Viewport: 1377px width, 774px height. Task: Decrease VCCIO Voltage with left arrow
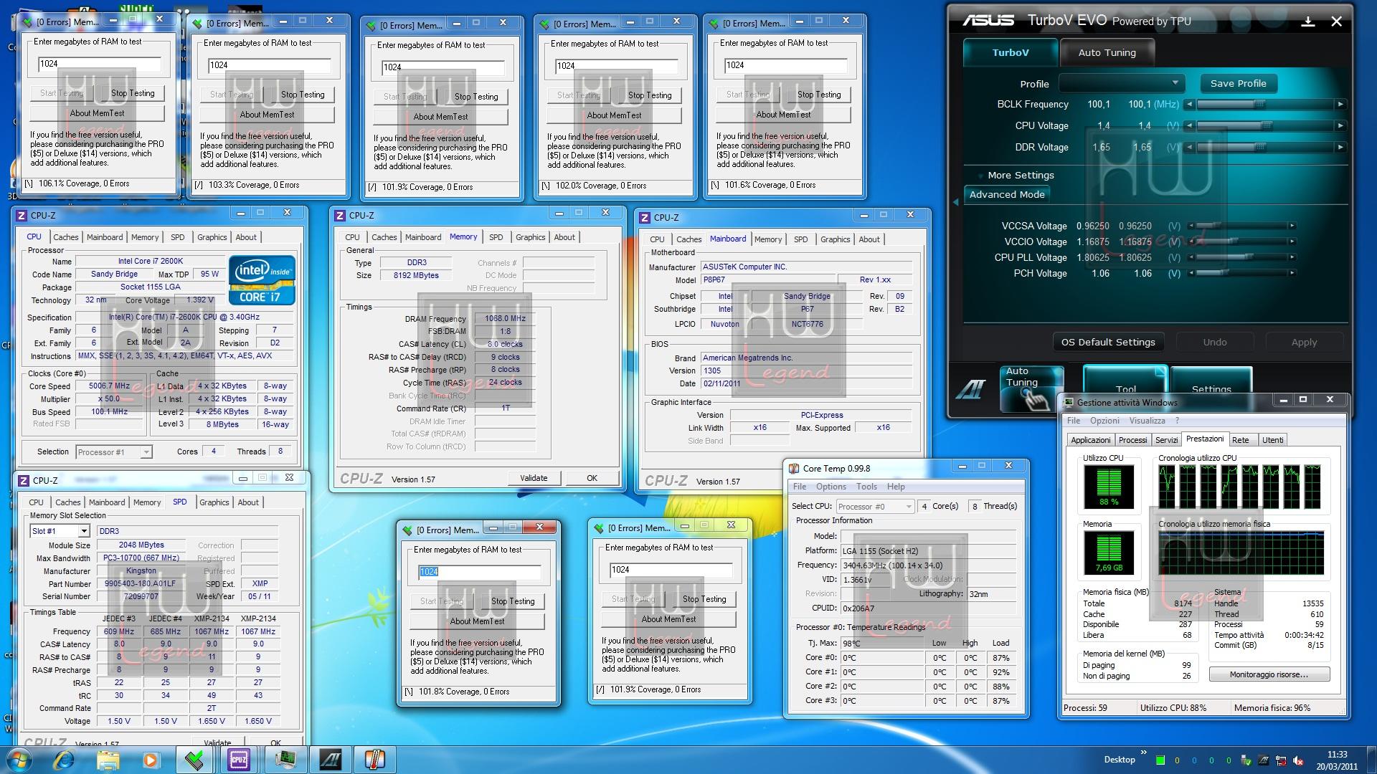[x=1190, y=242]
